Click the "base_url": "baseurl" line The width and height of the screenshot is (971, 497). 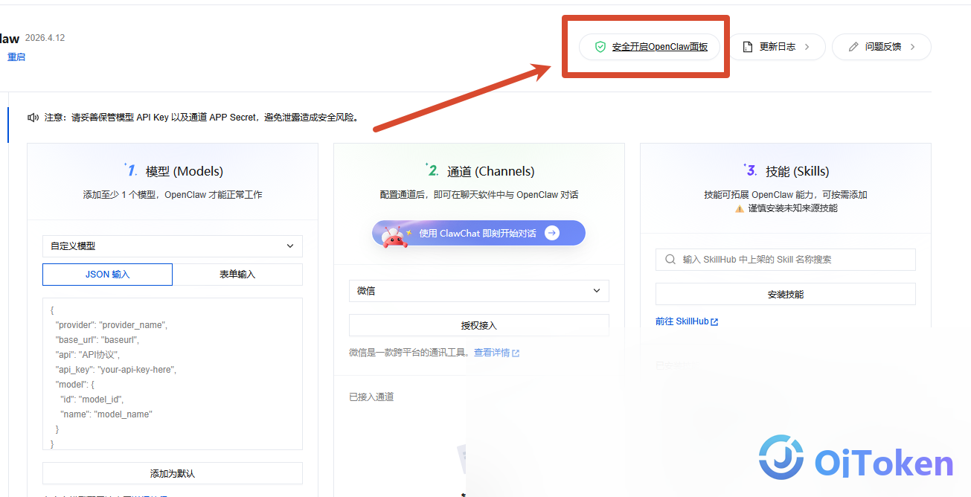[x=97, y=340]
